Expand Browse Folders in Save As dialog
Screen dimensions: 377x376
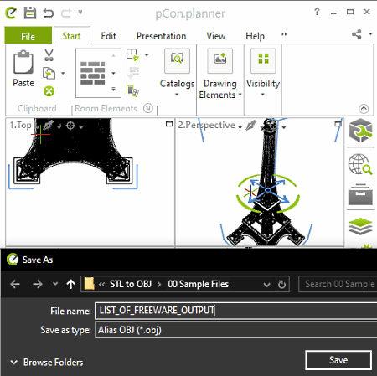[x=47, y=363]
